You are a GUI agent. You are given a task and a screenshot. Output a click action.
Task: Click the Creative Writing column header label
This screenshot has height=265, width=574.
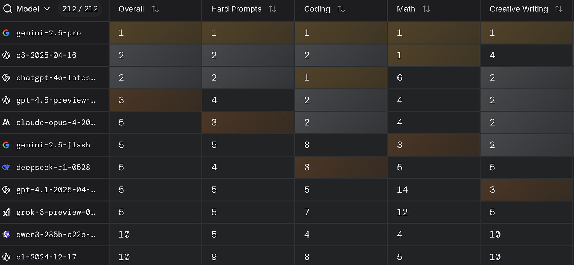(x=519, y=9)
